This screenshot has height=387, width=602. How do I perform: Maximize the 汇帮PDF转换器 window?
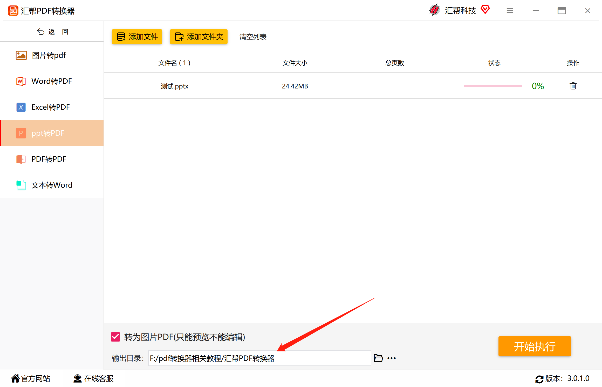(x=562, y=11)
